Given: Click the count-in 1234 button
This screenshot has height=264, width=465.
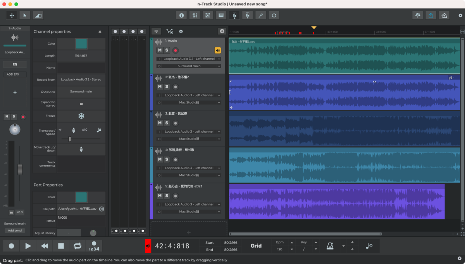Looking at the screenshot, I should click(94, 246).
